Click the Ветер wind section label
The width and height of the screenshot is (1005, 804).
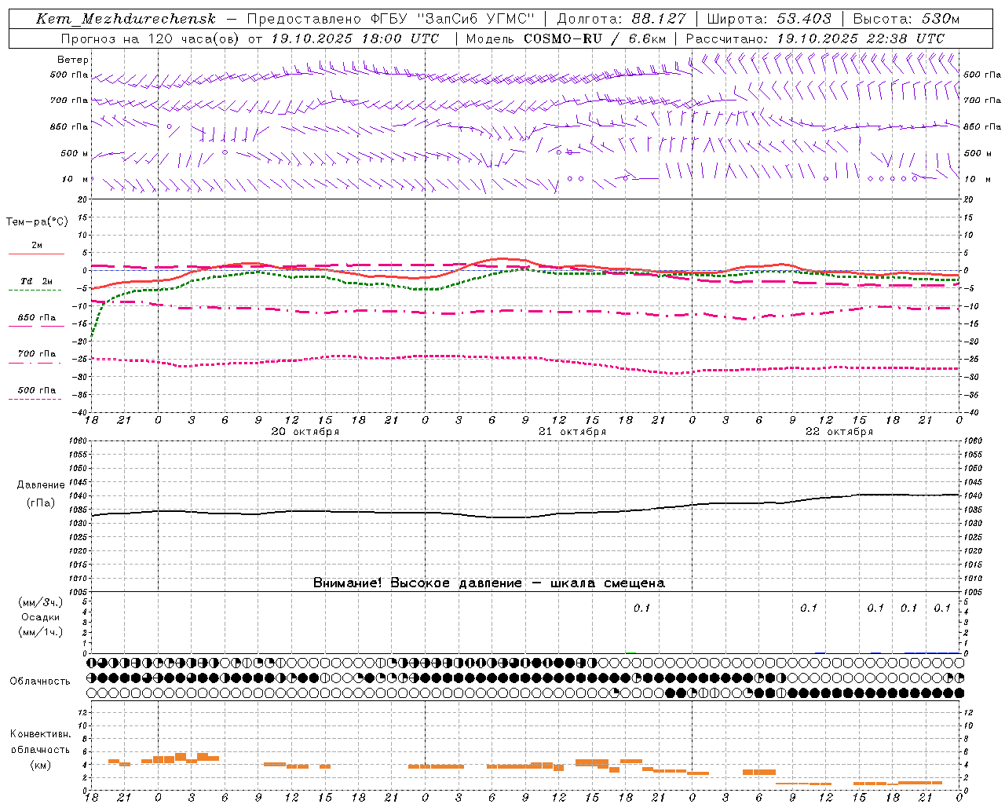point(73,60)
